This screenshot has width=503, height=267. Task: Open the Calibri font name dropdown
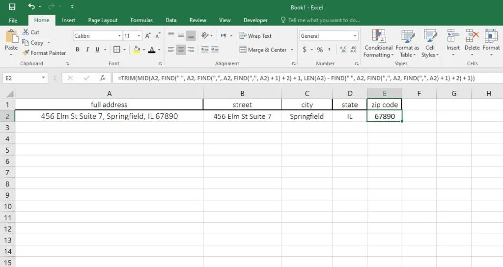tap(119, 36)
